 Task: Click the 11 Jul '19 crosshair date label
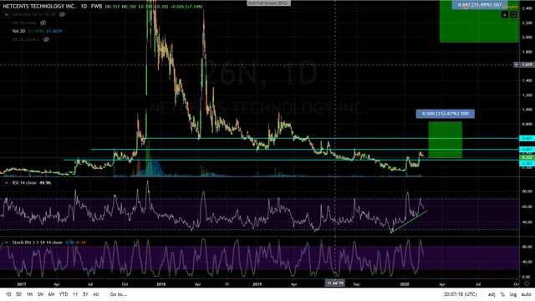tap(335, 283)
